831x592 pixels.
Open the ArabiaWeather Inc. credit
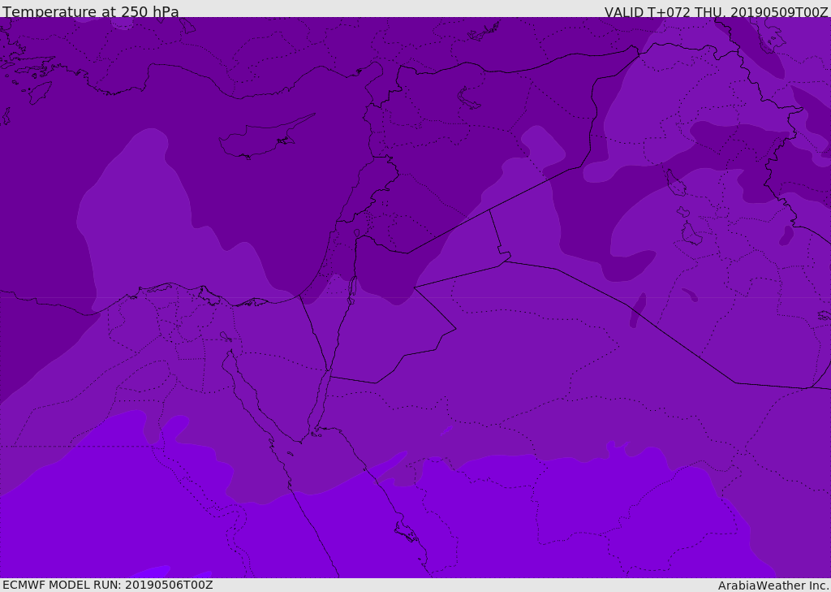[x=773, y=586]
